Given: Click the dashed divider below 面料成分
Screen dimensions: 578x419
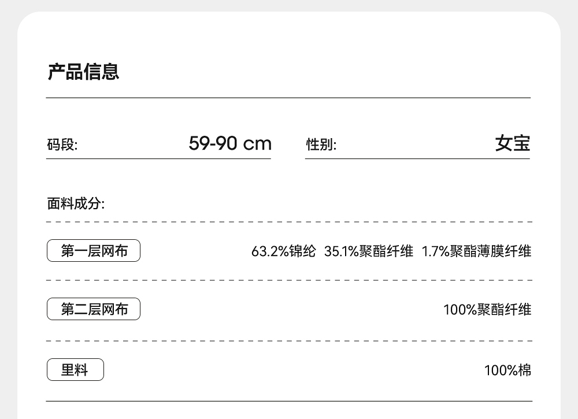Looking at the screenshot, I should coord(288,222).
